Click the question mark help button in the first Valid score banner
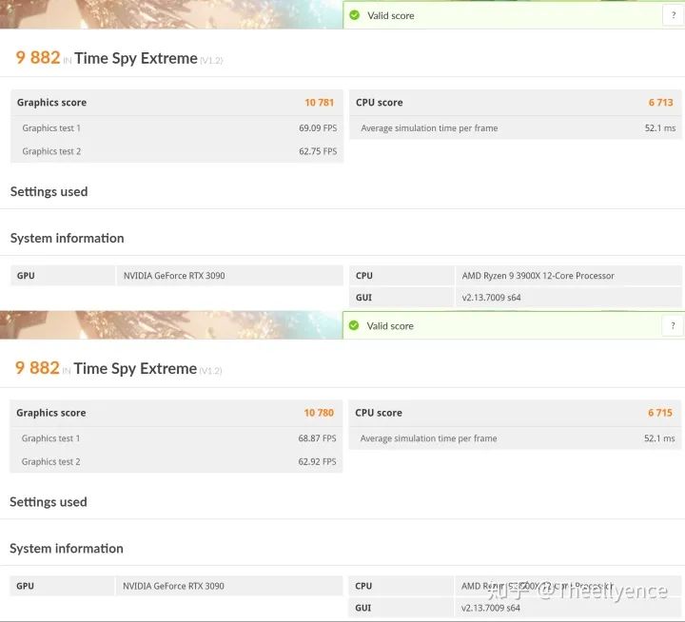This screenshot has height=622, width=685. click(x=673, y=15)
